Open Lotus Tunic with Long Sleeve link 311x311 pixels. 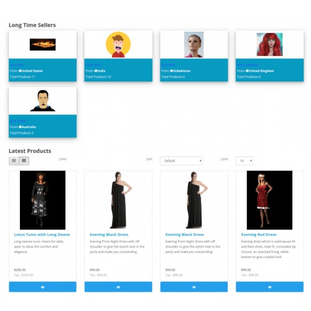42,234
